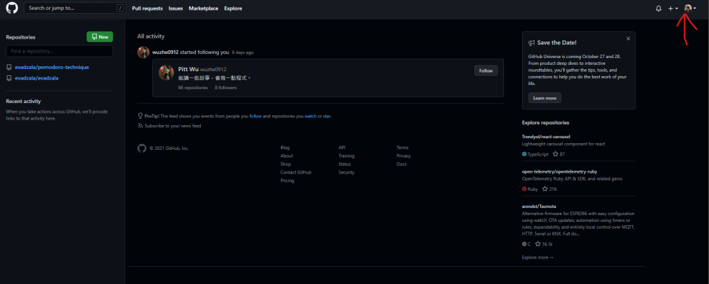Viewport: 709px width, 284px height.
Task: Click the evadzala/evadzala repo icon
Action: pyautogui.click(x=9, y=78)
